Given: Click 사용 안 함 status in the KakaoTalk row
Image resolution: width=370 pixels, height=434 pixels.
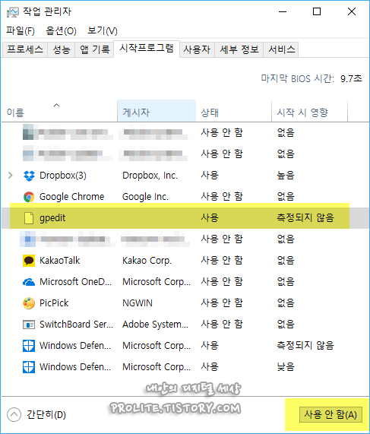Looking at the screenshot, I should pos(222,261).
